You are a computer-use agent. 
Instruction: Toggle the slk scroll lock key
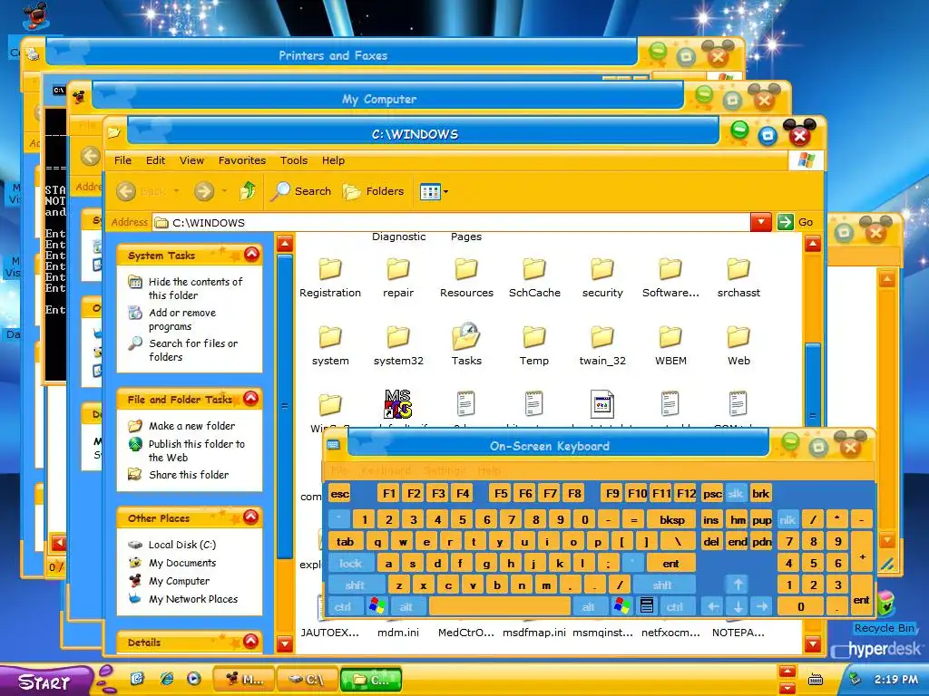[735, 494]
